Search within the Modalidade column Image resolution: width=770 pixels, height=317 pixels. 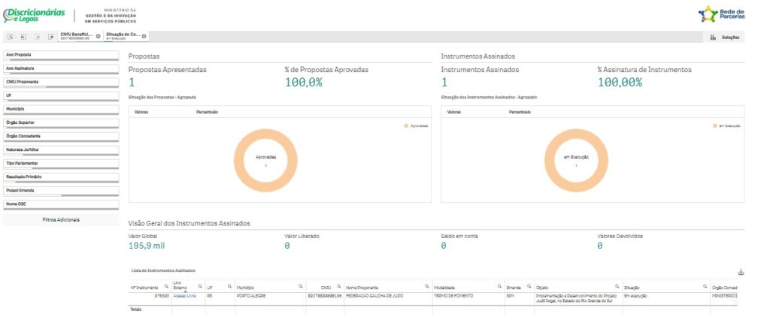(x=499, y=286)
